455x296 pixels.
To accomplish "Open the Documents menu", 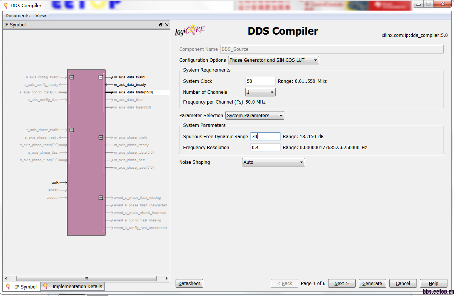I will pyautogui.click(x=17, y=15).
